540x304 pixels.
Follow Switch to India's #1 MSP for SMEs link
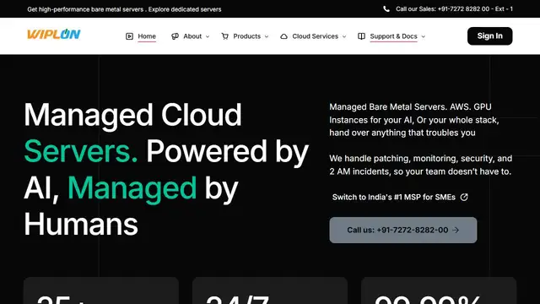(x=400, y=197)
